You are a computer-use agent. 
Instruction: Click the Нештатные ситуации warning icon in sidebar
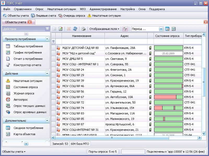pos(8,81)
